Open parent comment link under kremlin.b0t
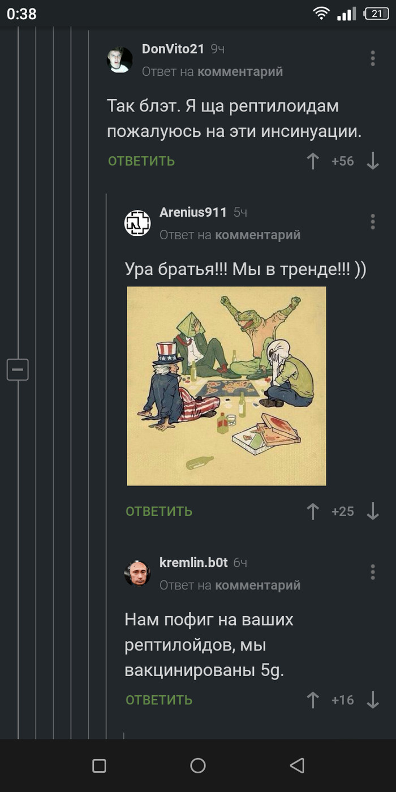The height and width of the screenshot is (792, 396). coord(258,586)
